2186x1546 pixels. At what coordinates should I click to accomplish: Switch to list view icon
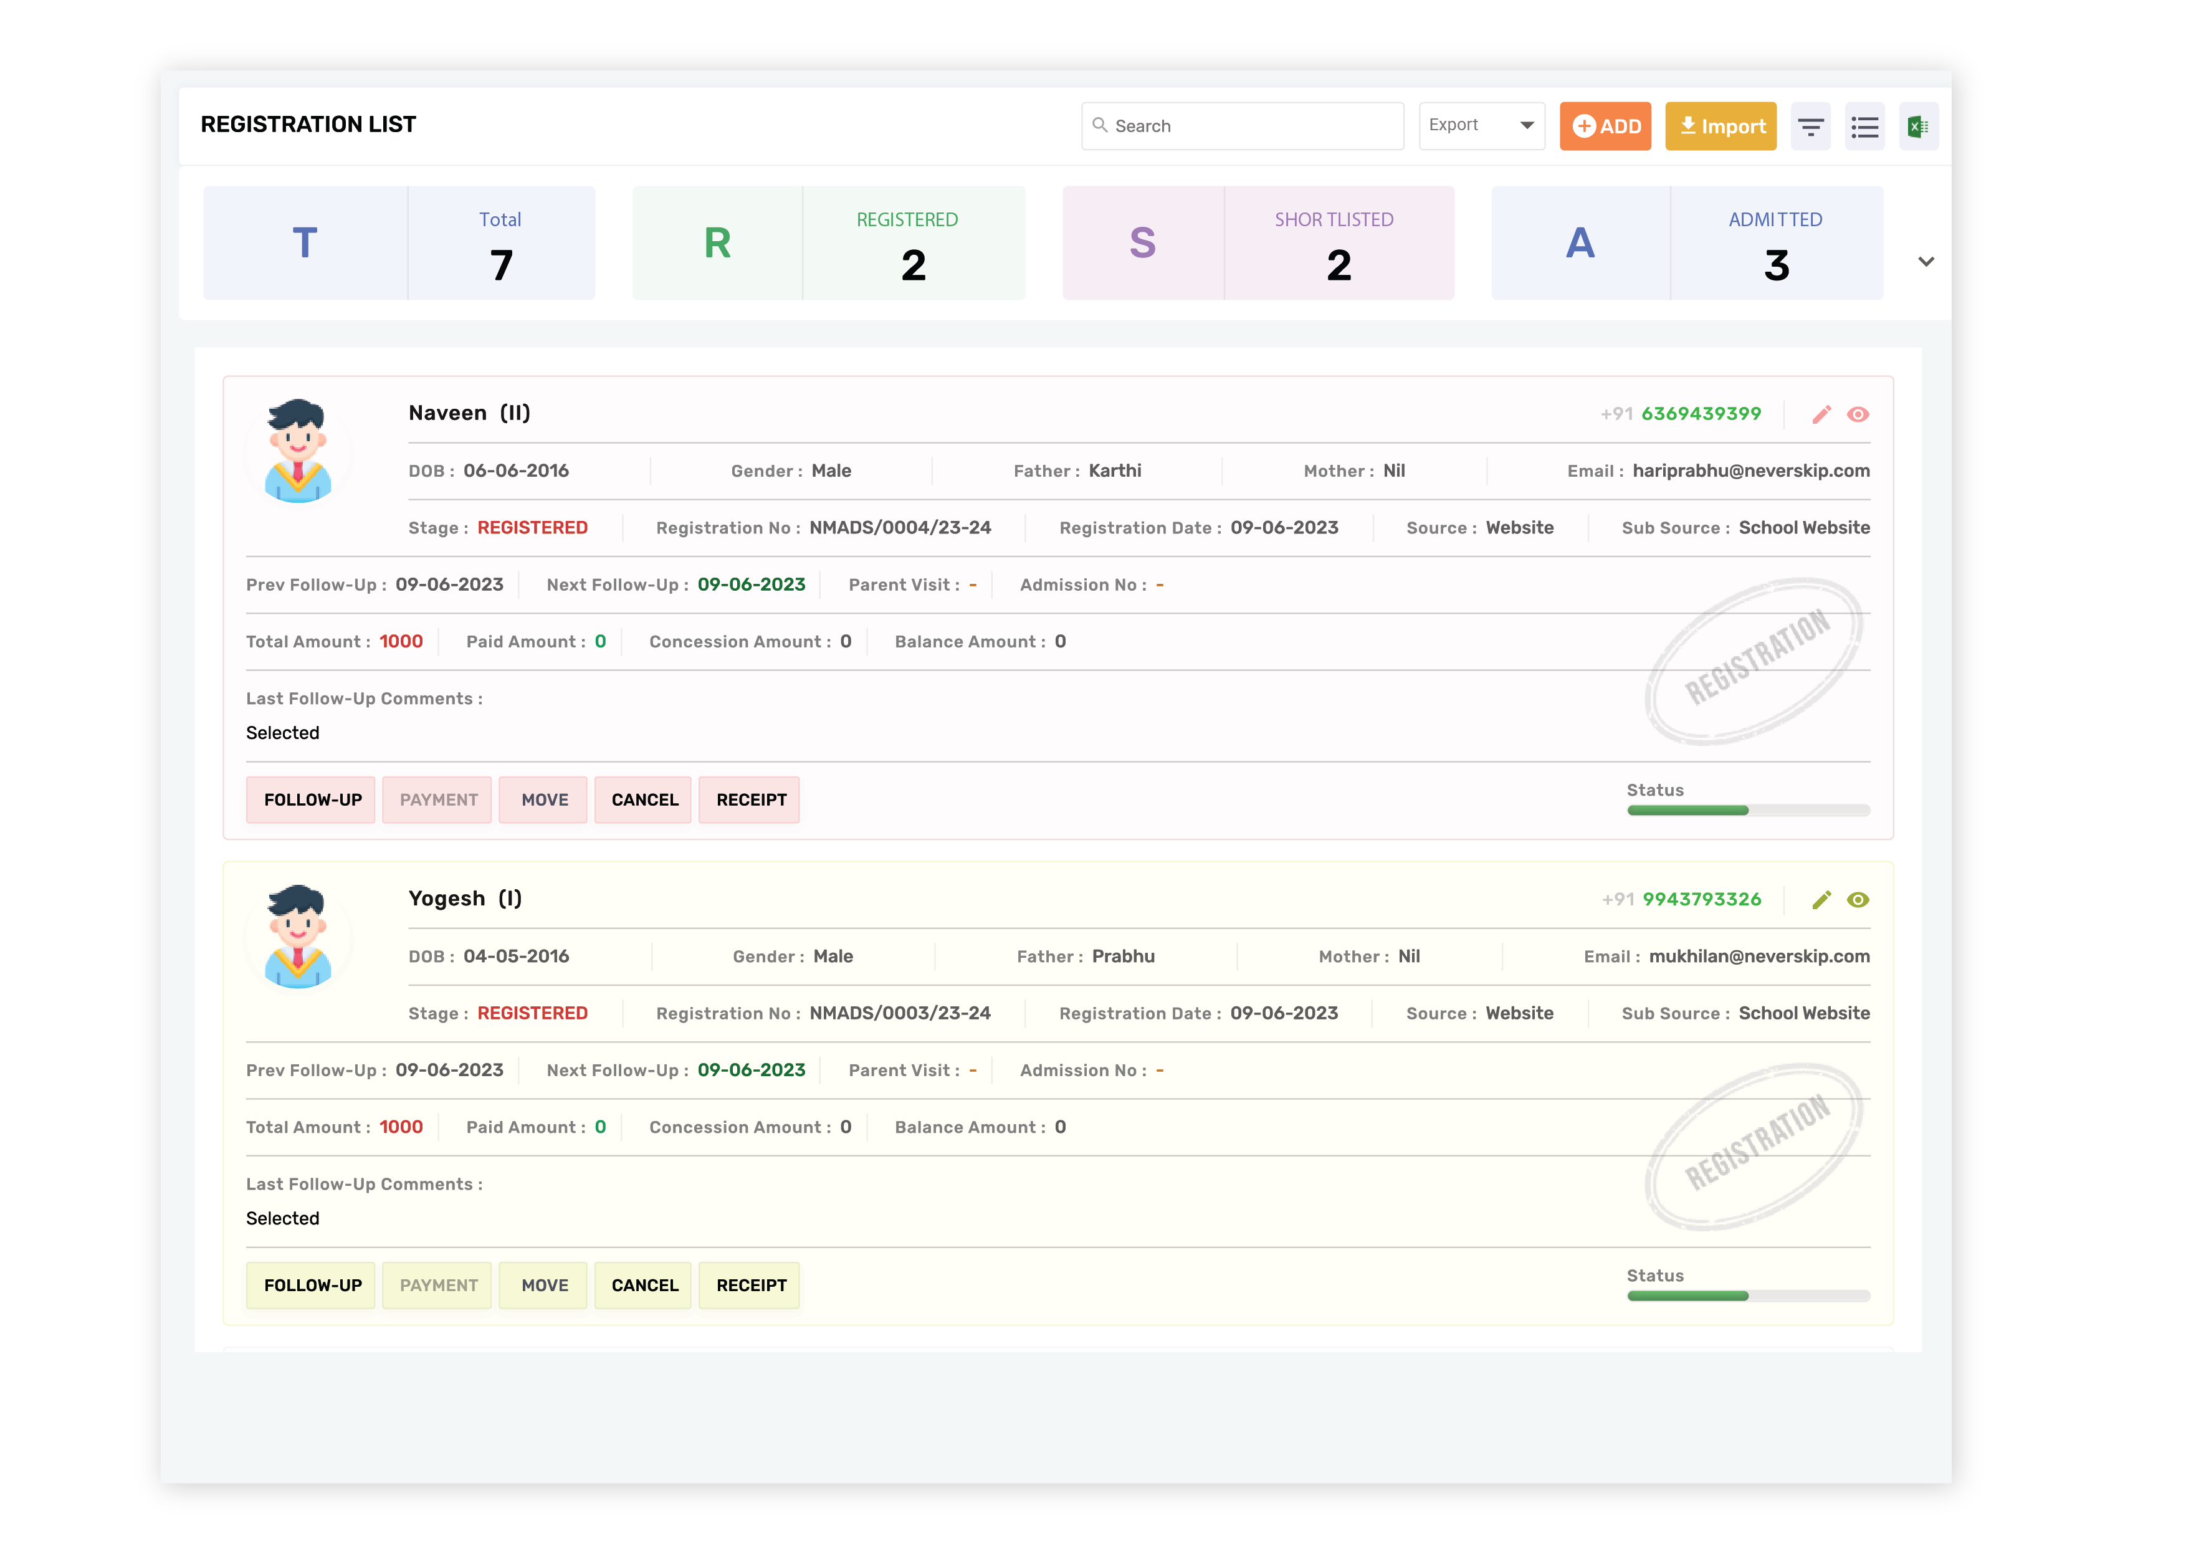click(x=1864, y=126)
